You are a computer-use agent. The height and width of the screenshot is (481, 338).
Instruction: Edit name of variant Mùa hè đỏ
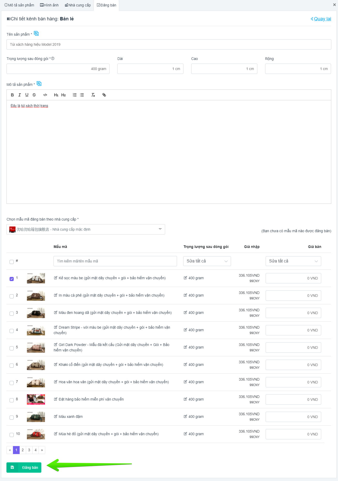[x=56, y=434]
